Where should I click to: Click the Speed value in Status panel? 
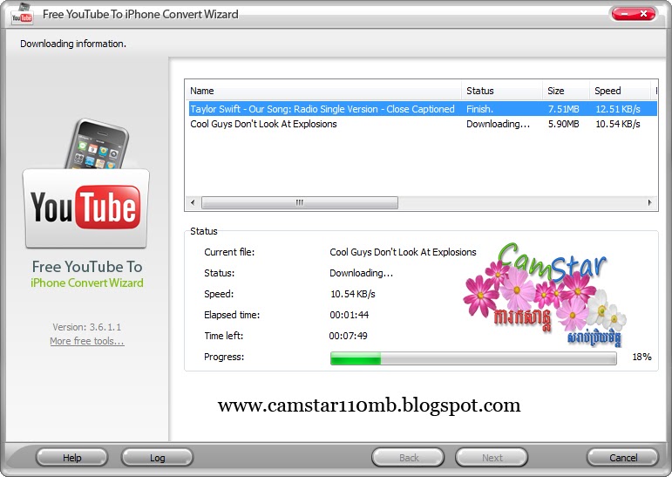pyautogui.click(x=353, y=294)
